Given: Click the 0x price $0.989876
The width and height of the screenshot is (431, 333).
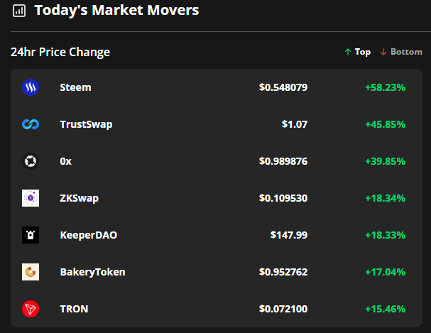Looking at the screenshot, I should [283, 161].
